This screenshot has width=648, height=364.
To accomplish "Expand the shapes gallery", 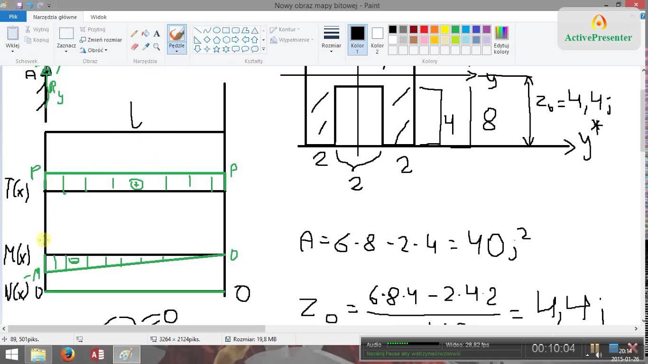I will tap(263, 49).
